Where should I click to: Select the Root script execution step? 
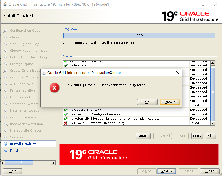[26, 124]
